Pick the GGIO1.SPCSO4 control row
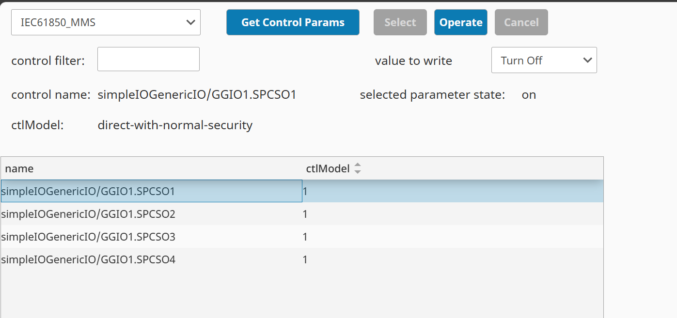This screenshot has height=318, width=677. point(88,260)
